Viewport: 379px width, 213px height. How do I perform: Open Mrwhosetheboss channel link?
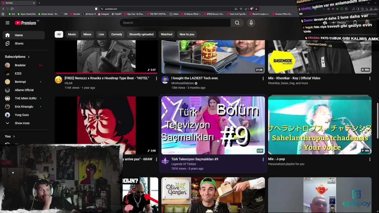[182, 83]
